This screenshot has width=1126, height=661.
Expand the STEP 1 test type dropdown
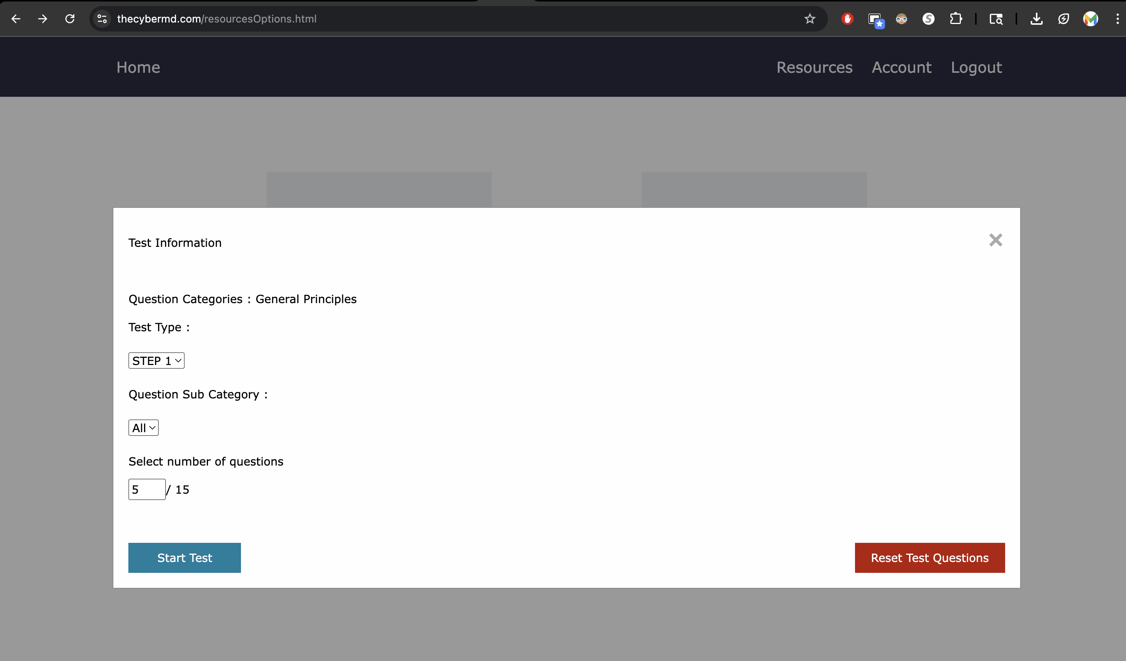157,361
